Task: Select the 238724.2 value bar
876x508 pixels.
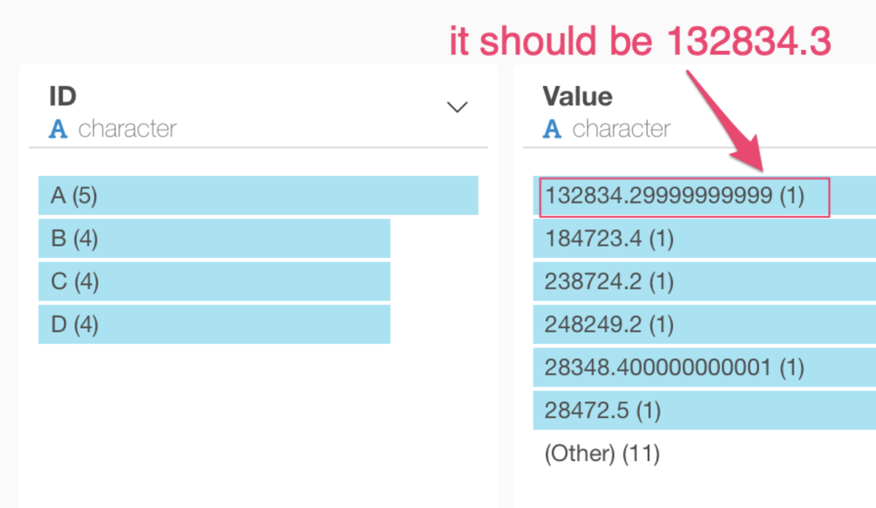Action: pos(652,281)
